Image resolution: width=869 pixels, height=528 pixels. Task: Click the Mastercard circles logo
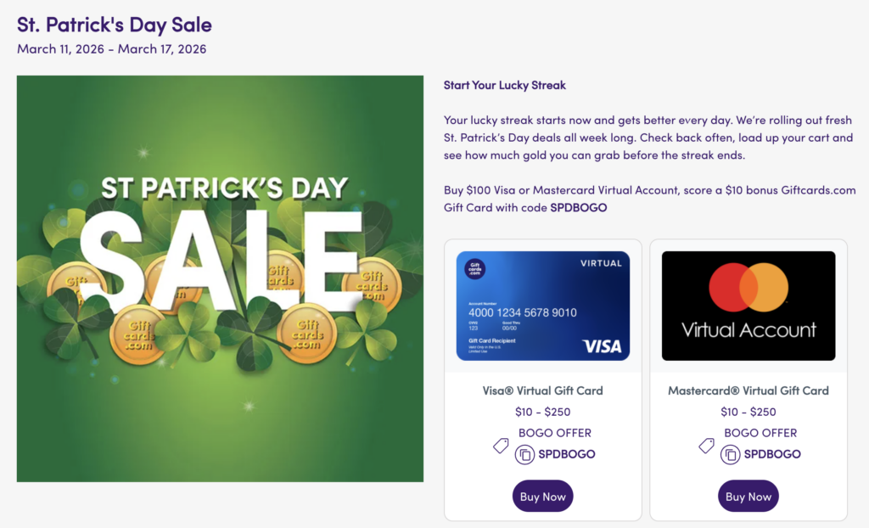pyautogui.click(x=748, y=287)
